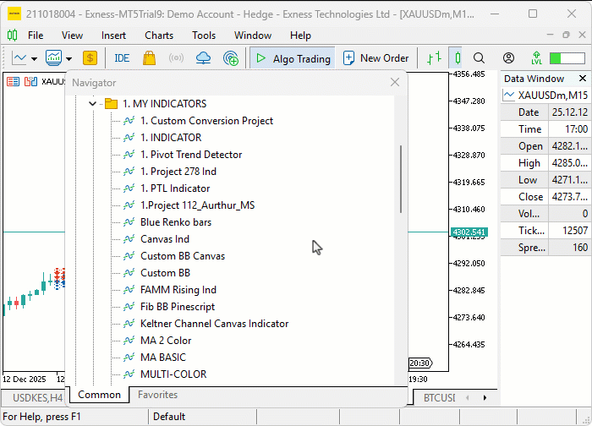Open the Window menu
592x426 pixels.
253,35
